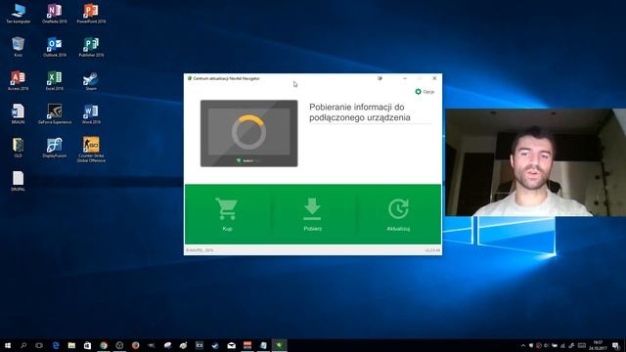Switch to Google Chrome on the taskbar
Image resolution: width=626 pixels, height=352 pixels.
coord(104,345)
